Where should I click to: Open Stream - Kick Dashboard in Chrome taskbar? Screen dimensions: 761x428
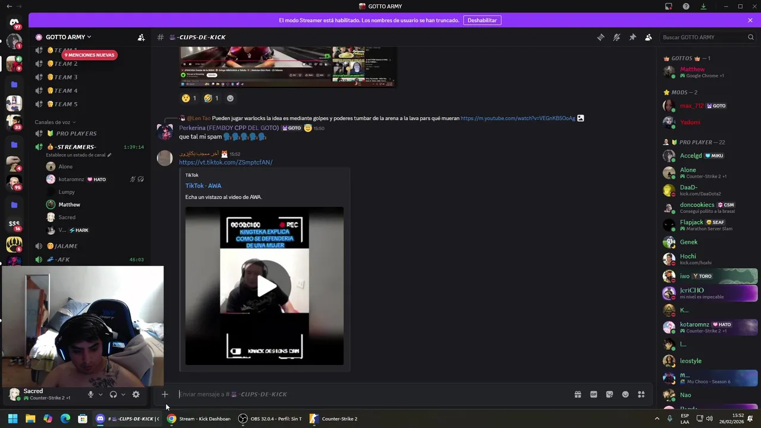click(199, 418)
